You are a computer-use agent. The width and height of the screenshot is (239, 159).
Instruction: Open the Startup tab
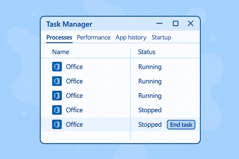tap(161, 37)
